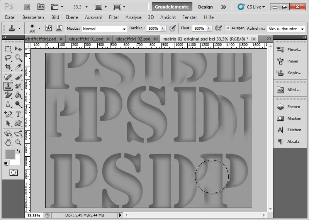This screenshot has width=309, height=220.
Task: Select the Eraser tool
Action: [x=8, y=95]
